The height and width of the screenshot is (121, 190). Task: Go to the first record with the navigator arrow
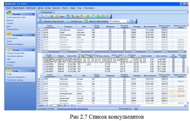point(47,105)
